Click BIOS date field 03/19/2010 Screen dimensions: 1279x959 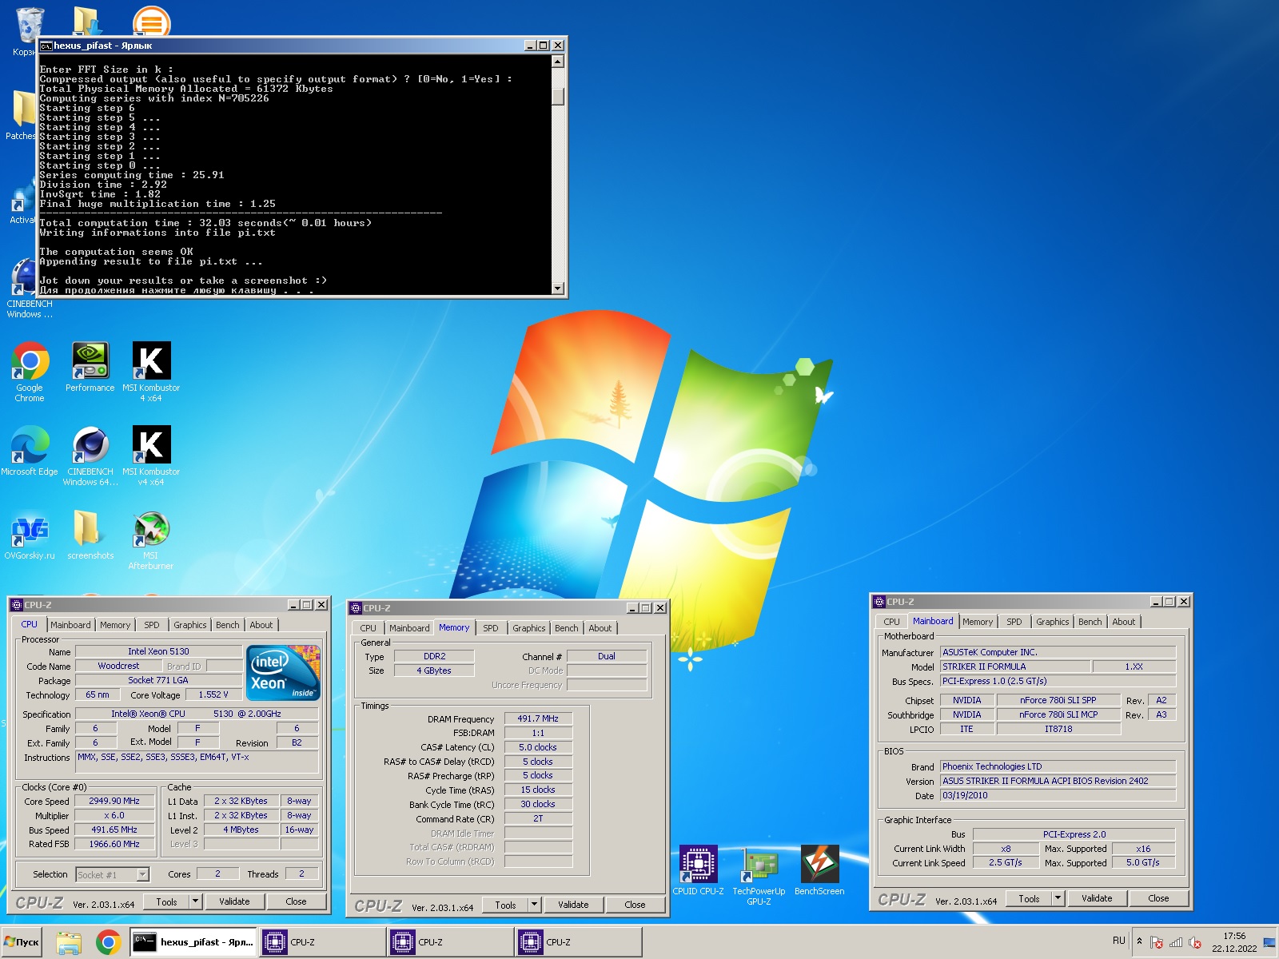(1058, 795)
